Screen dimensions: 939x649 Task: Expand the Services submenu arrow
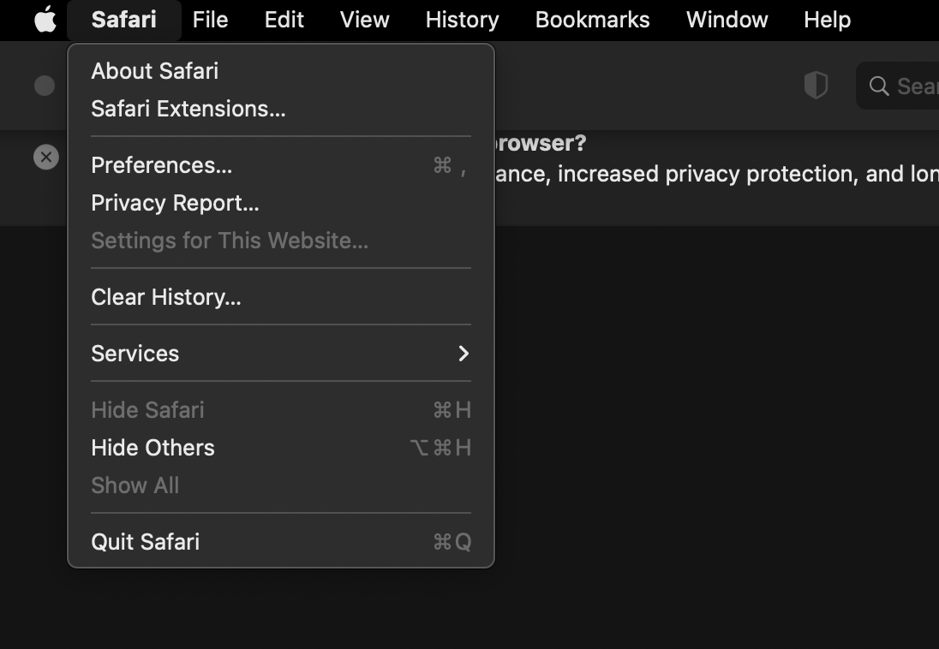[464, 354]
